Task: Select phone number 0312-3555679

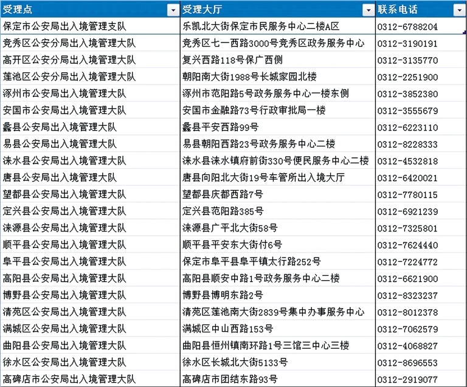Action: (x=407, y=111)
